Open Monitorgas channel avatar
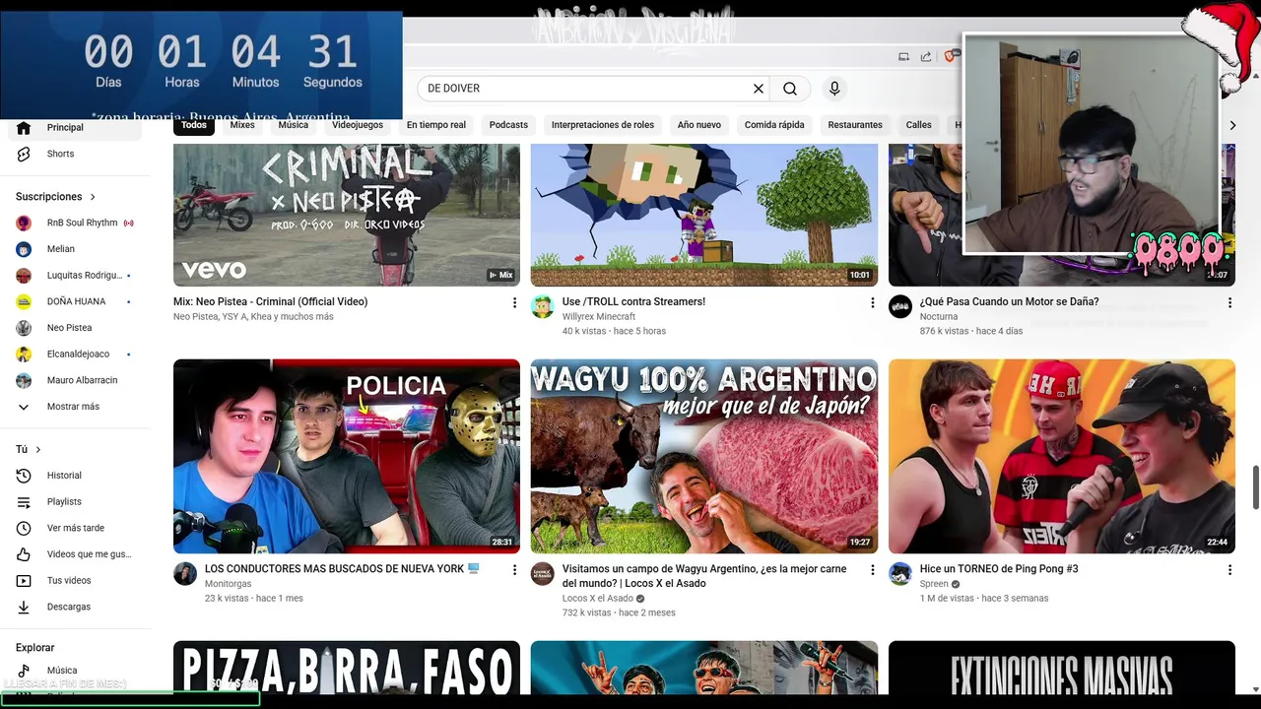Screen dimensions: 1261x709 (185, 573)
